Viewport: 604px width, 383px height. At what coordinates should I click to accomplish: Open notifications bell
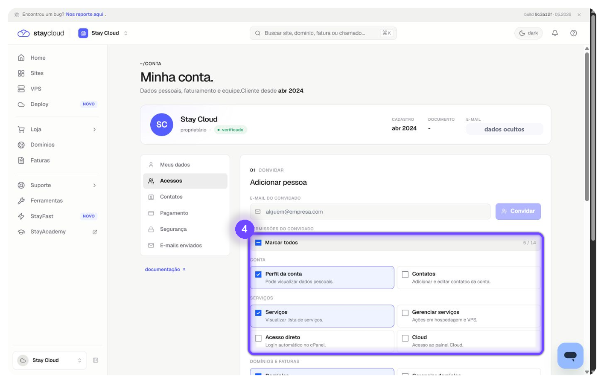click(x=555, y=33)
